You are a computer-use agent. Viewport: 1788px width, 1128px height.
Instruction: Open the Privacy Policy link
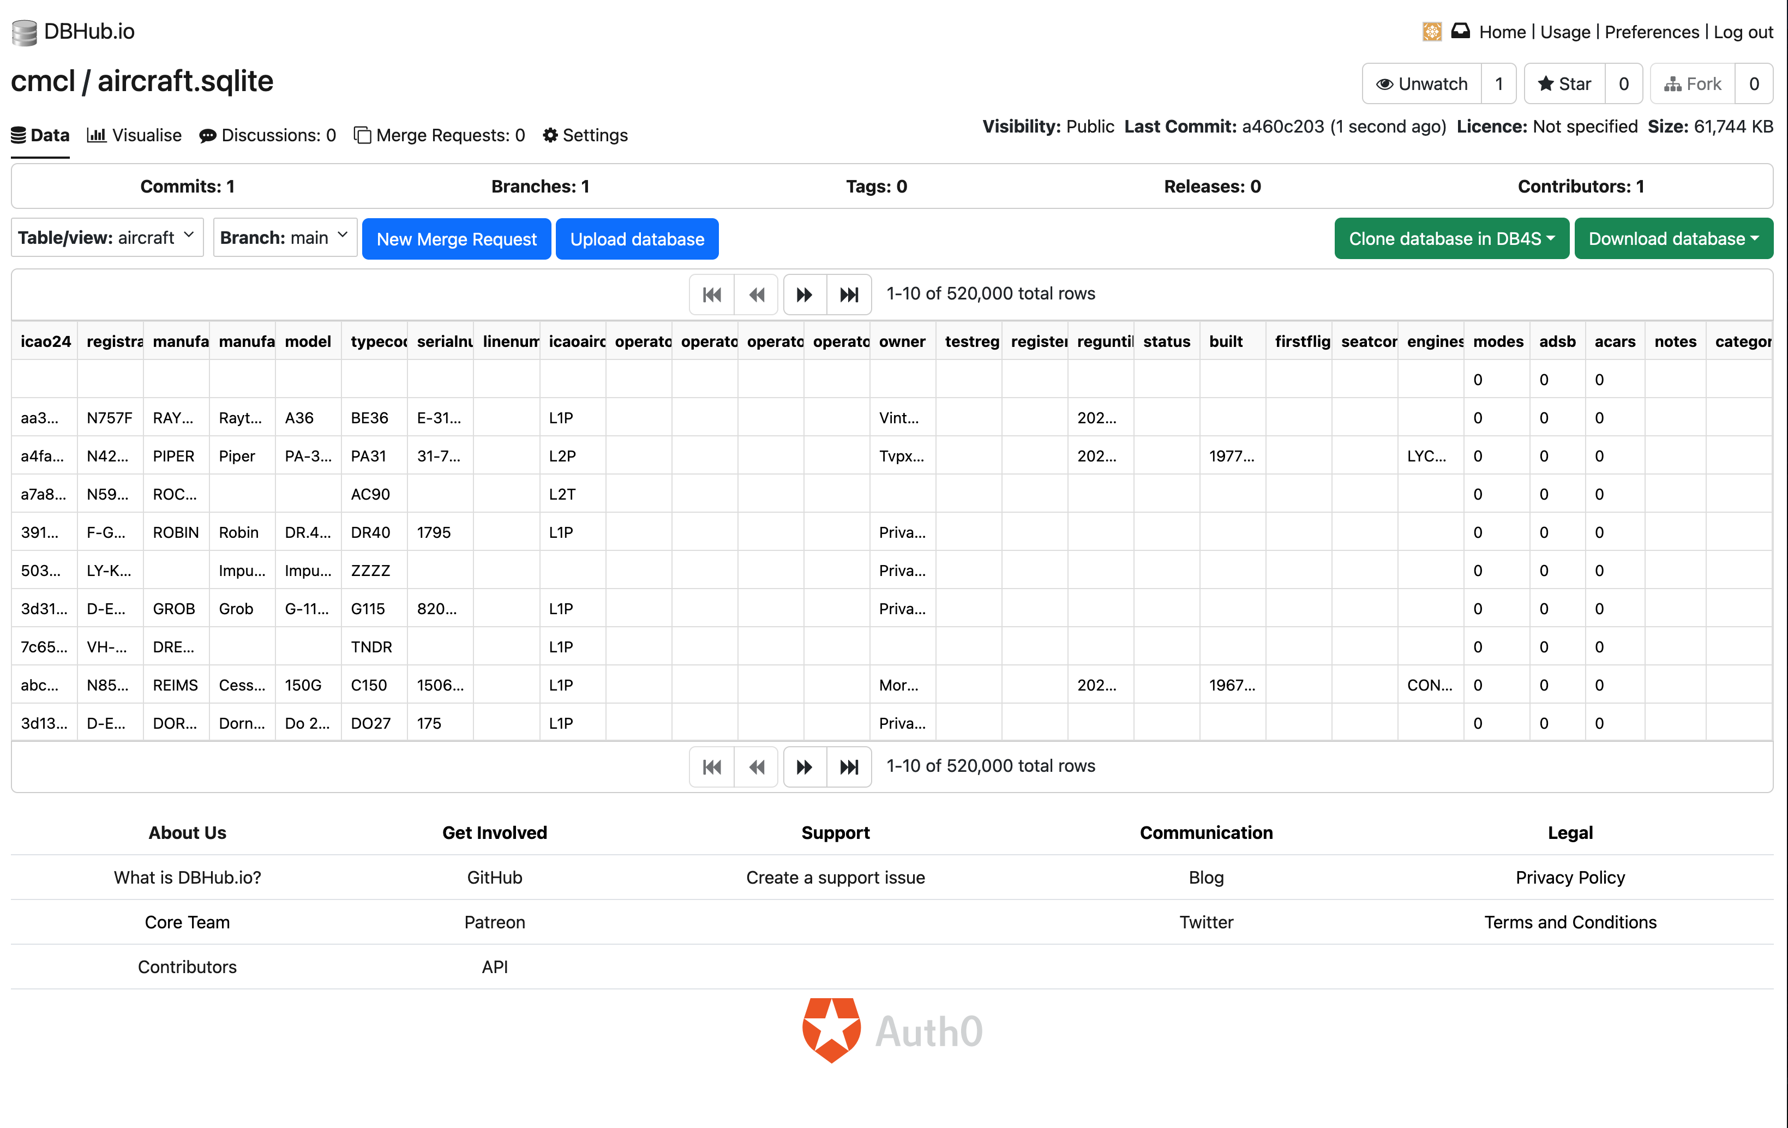coord(1570,878)
